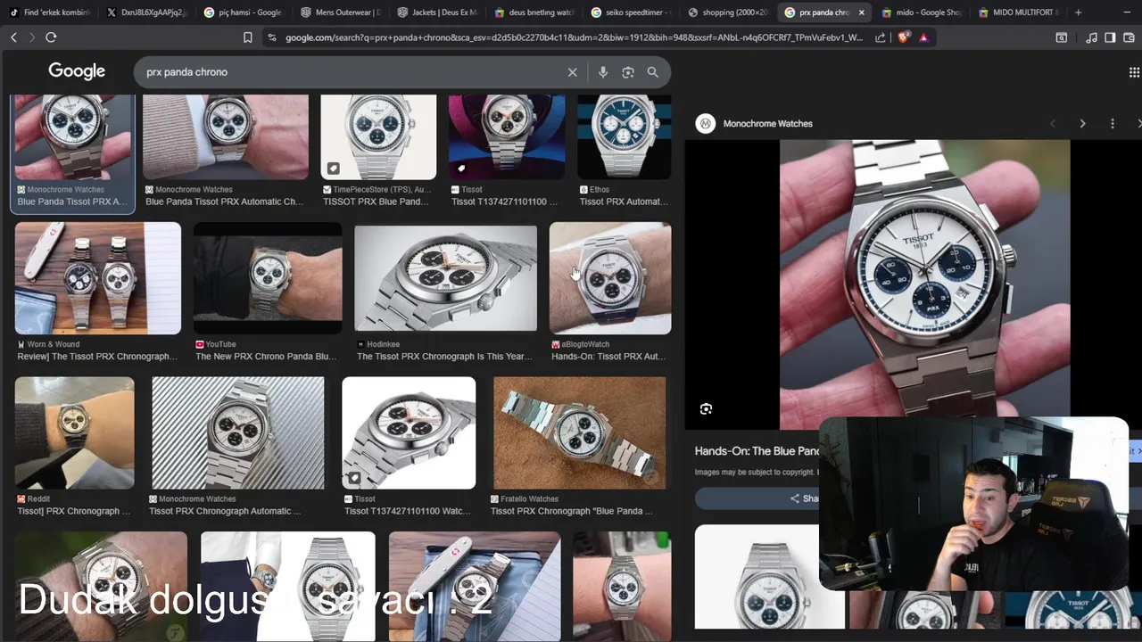Open more options in preview panel
The image size is (1142, 642).
point(1113,124)
